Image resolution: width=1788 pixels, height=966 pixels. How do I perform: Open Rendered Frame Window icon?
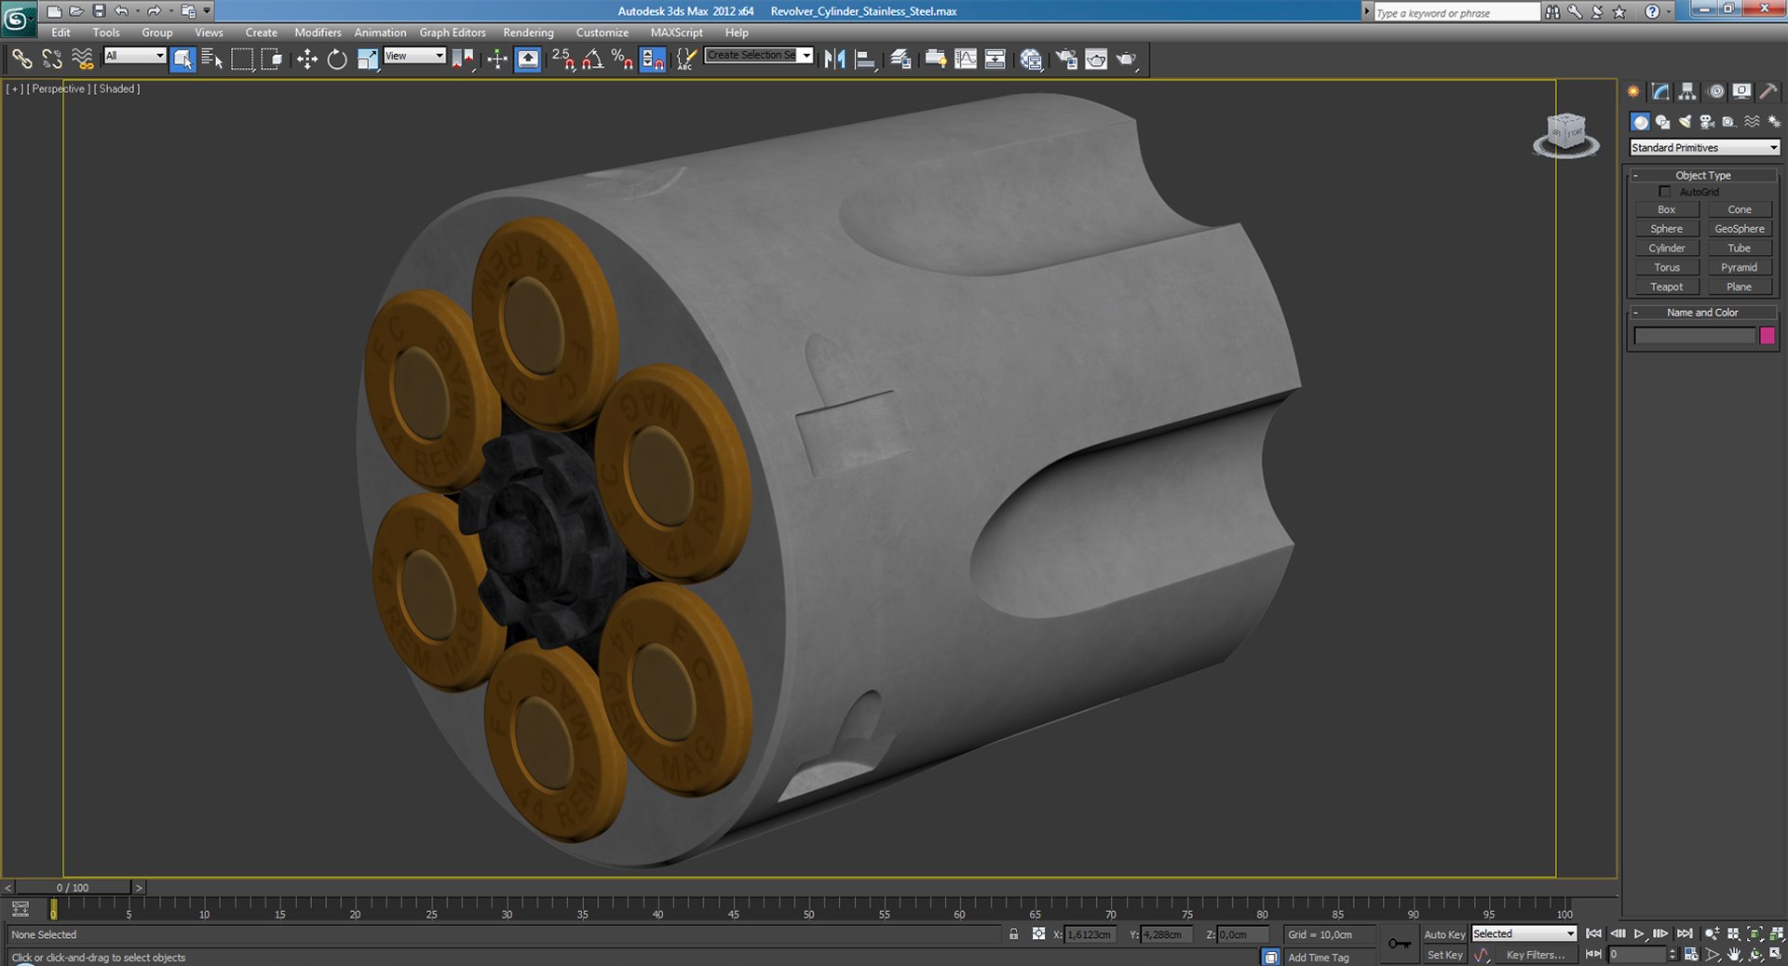(1096, 59)
